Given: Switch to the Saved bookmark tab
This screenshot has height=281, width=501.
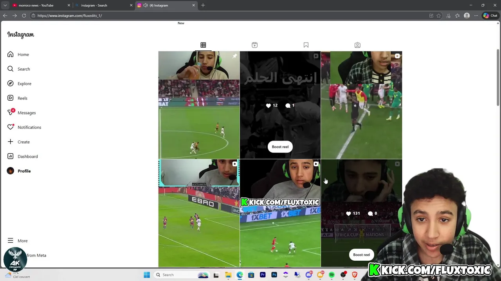Looking at the screenshot, I should (x=306, y=45).
